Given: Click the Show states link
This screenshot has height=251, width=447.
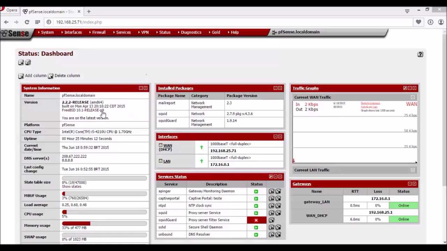Looking at the screenshot, I should point(72,187).
